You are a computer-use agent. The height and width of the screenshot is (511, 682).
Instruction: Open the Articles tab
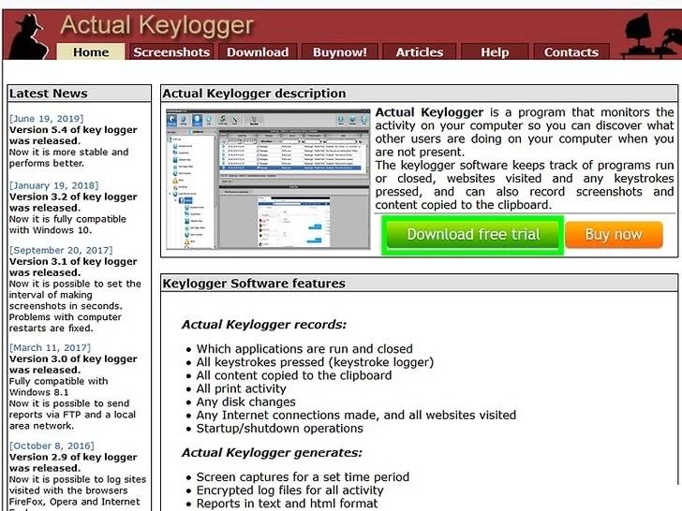coord(420,51)
